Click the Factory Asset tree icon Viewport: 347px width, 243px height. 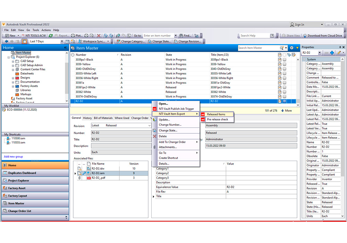tap(13, 99)
